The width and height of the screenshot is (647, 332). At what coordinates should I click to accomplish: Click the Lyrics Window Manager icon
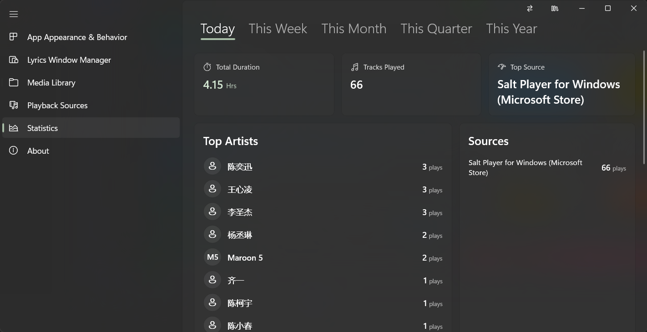(14, 60)
